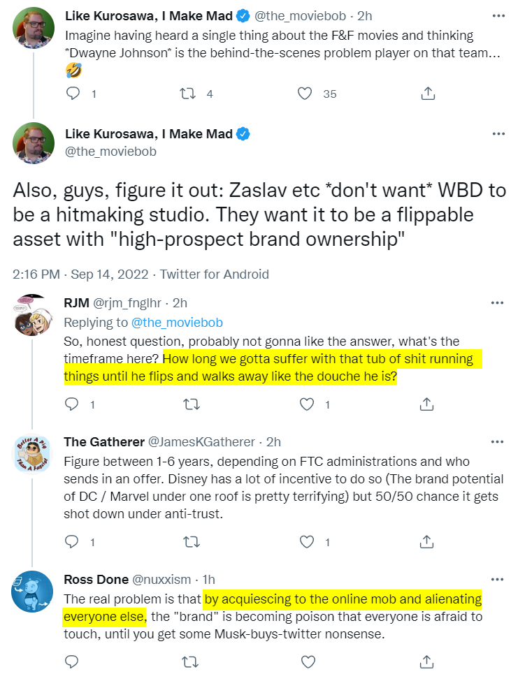Reply to the Dwayne Johnson tweet

[73, 94]
